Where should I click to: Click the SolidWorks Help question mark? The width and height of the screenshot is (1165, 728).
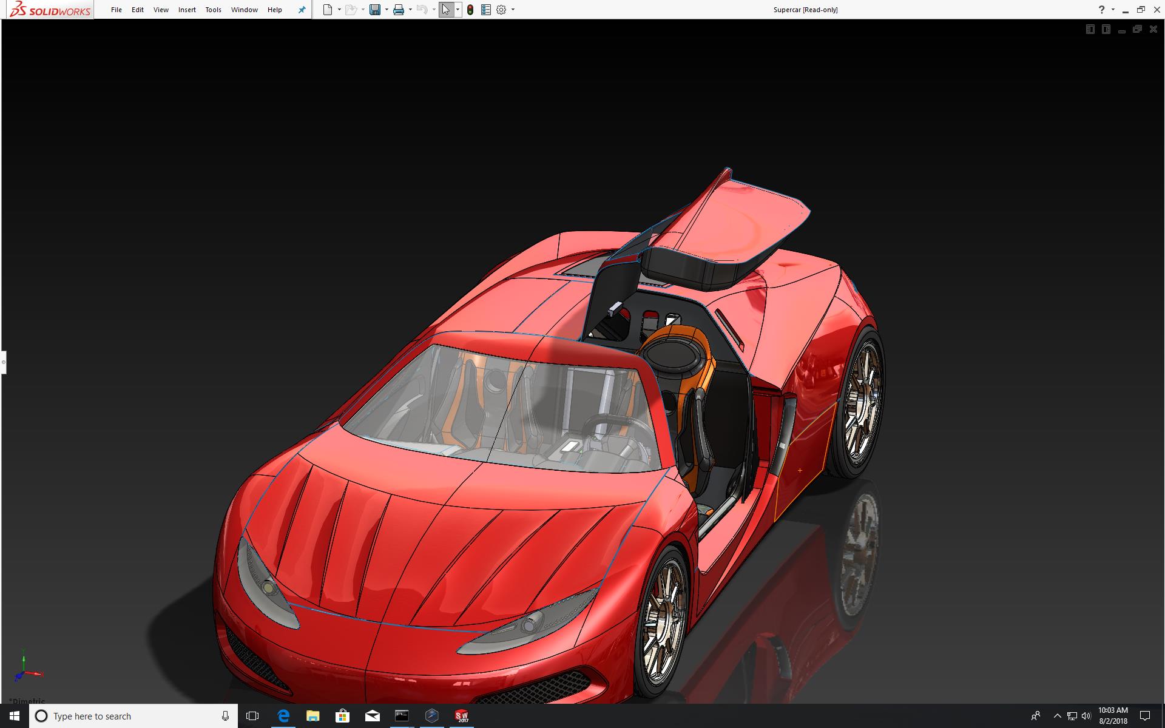(1101, 10)
